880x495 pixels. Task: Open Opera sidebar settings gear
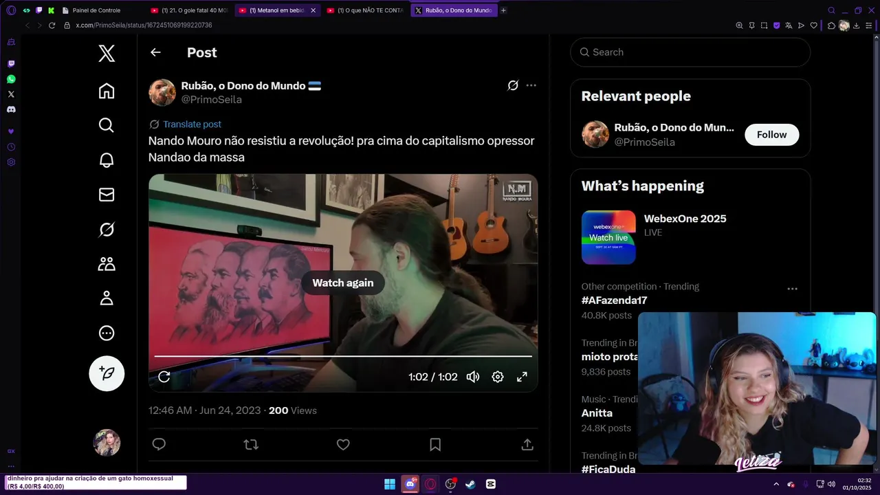(x=11, y=162)
